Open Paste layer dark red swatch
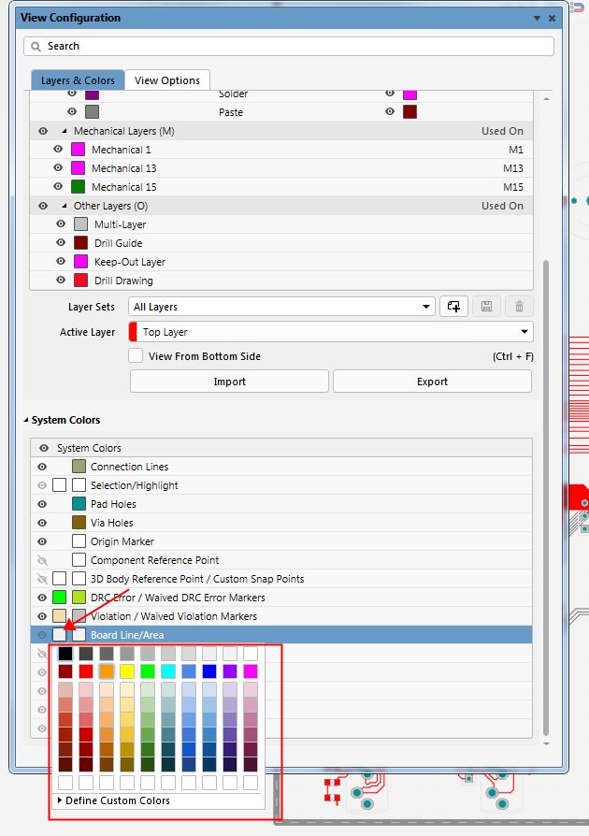Screen dimensions: 589x836 (409, 112)
